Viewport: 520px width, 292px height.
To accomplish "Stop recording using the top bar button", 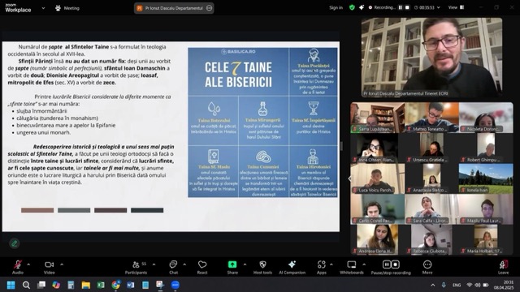I will [x=407, y=7].
